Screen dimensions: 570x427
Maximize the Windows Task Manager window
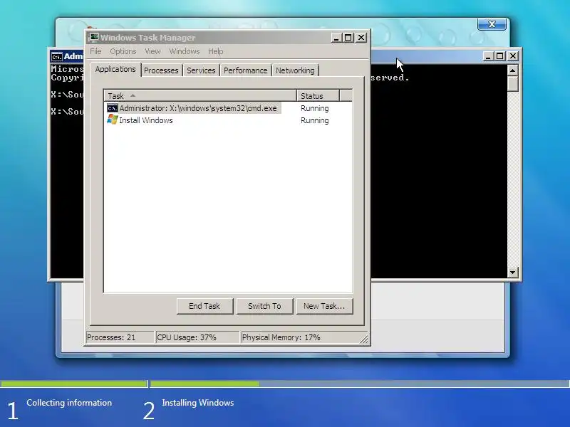click(x=348, y=38)
